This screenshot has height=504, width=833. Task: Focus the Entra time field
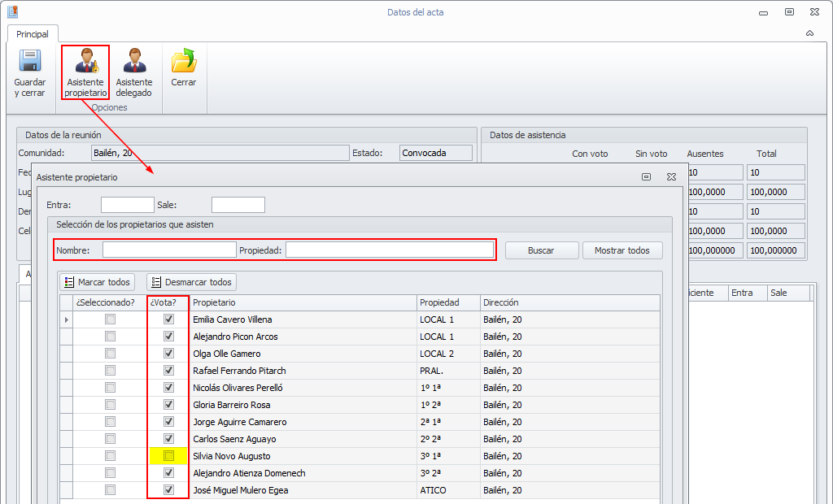click(128, 205)
